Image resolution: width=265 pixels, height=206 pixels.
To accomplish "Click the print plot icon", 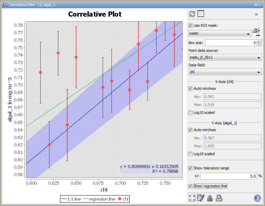I will [x=219, y=198].
